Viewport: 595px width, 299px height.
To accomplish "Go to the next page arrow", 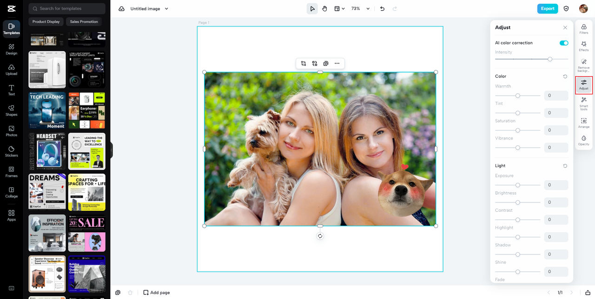I will point(572,292).
